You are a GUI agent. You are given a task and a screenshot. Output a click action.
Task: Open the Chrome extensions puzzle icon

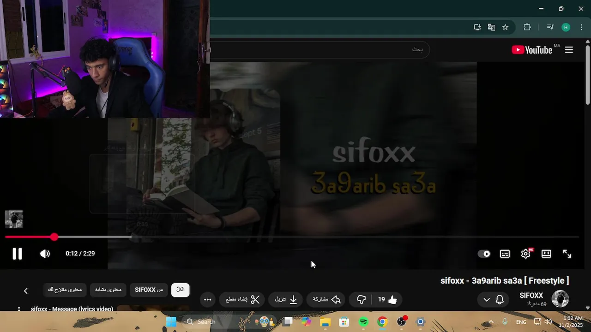coord(527,27)
